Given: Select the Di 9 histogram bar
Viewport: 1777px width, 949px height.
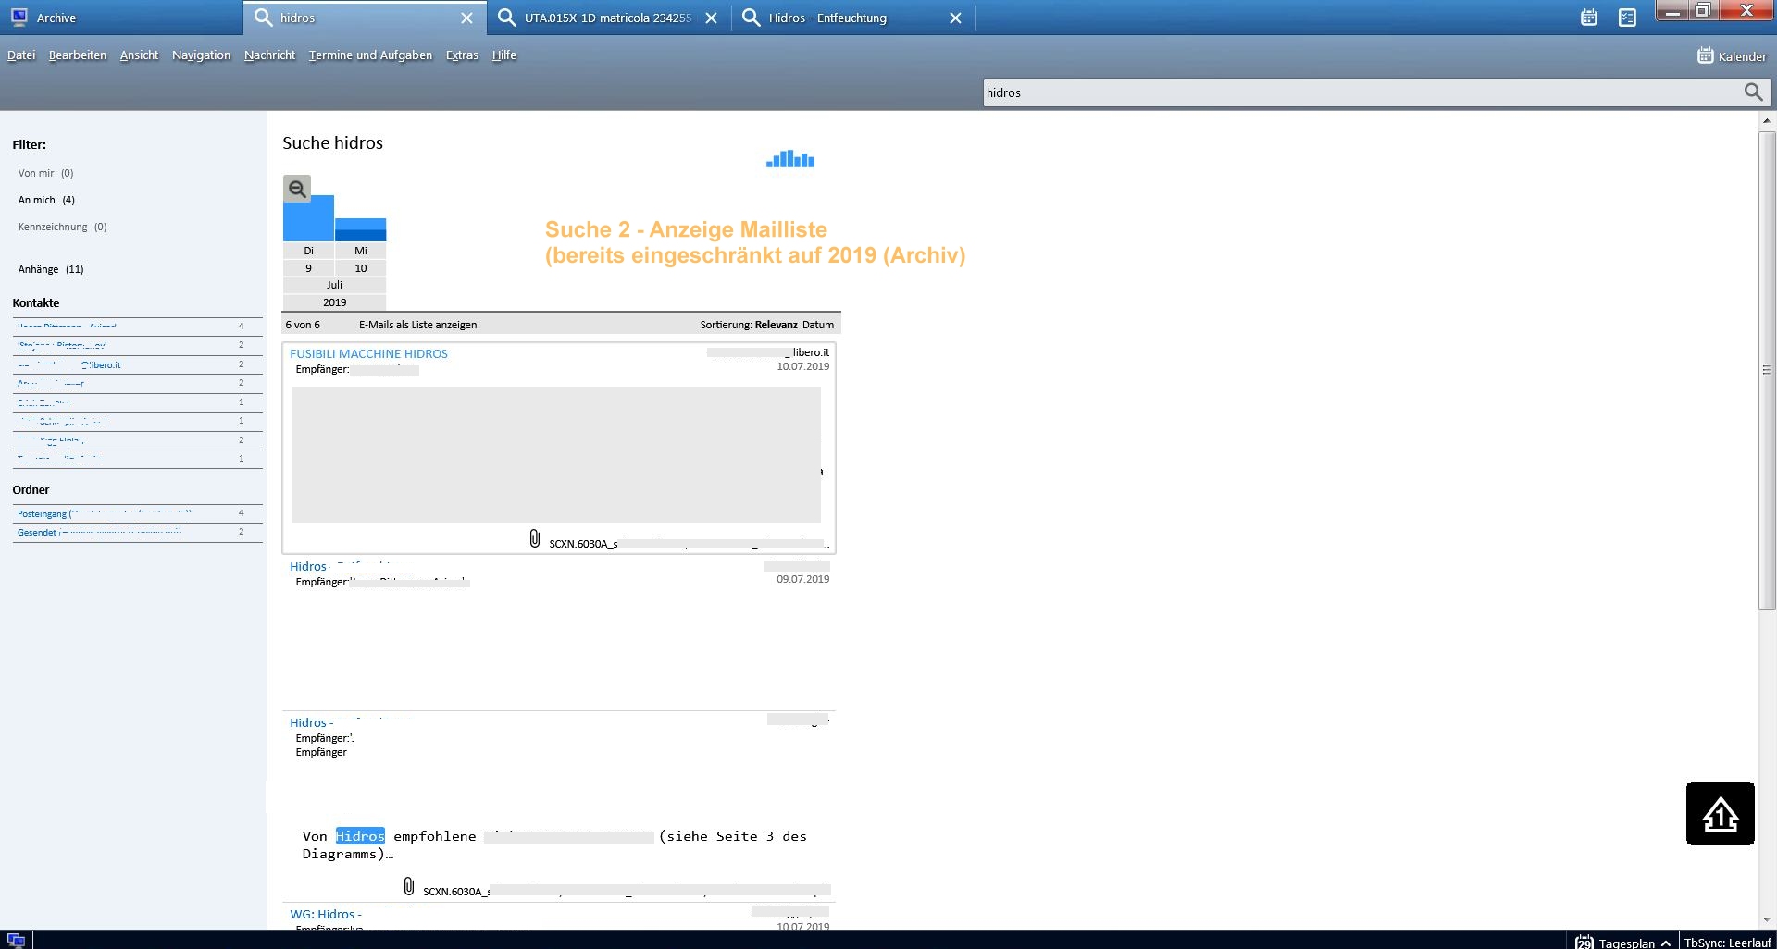Looking at the screenshot, I should (308, 218).
